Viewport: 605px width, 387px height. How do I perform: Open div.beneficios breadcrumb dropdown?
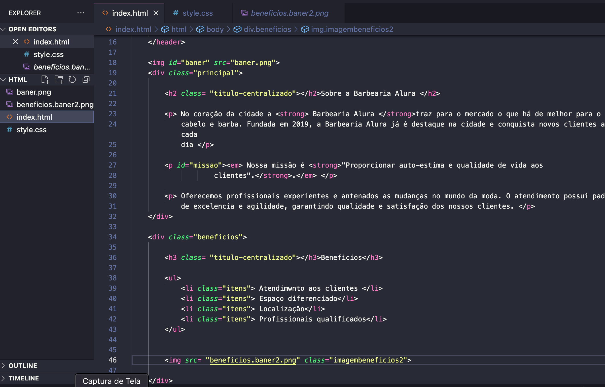(267, 29)
